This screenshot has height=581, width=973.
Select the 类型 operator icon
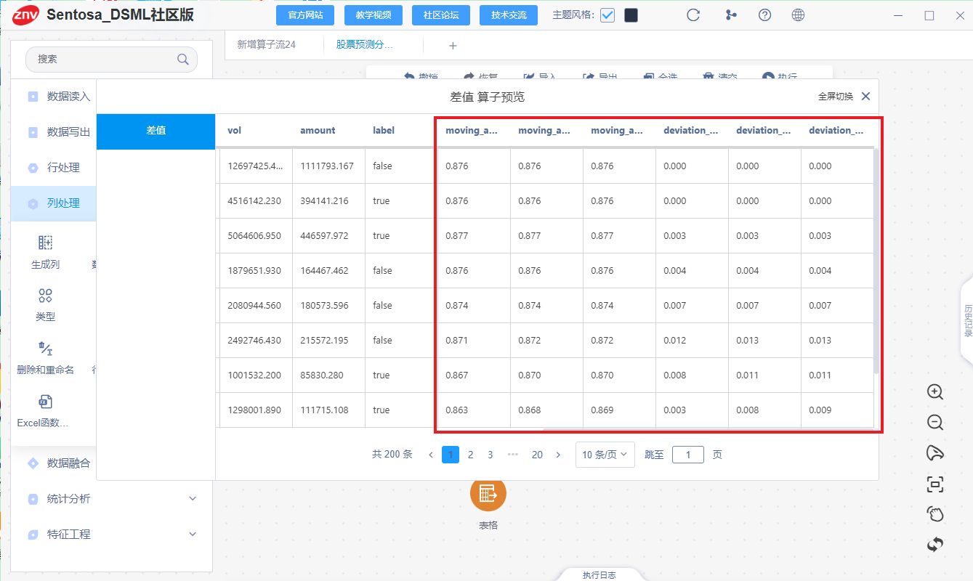(x=45, y=296)
